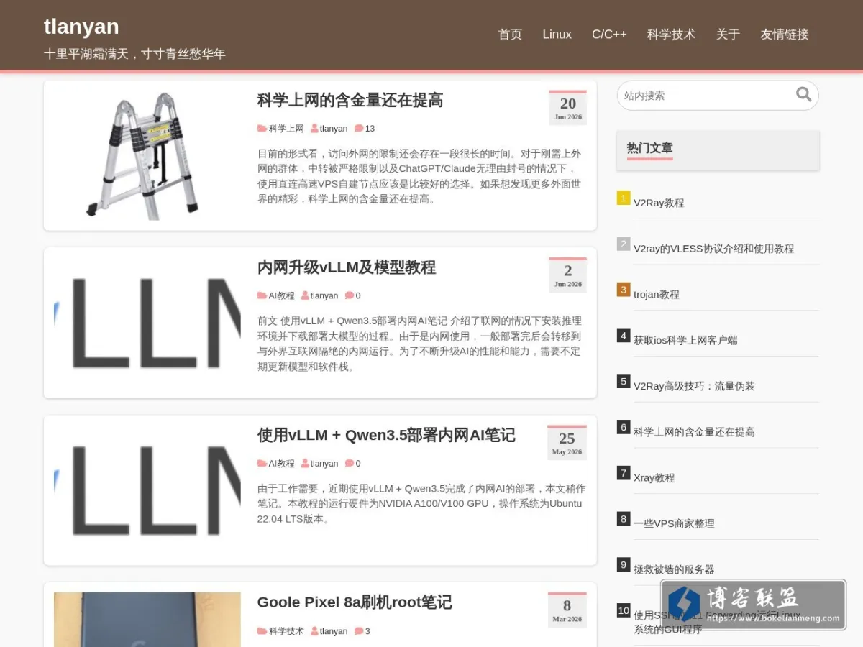Click the comment icon on the 使用vLLM + Qwen3.5 post
The image size is (863, 647).
(350, 463)
